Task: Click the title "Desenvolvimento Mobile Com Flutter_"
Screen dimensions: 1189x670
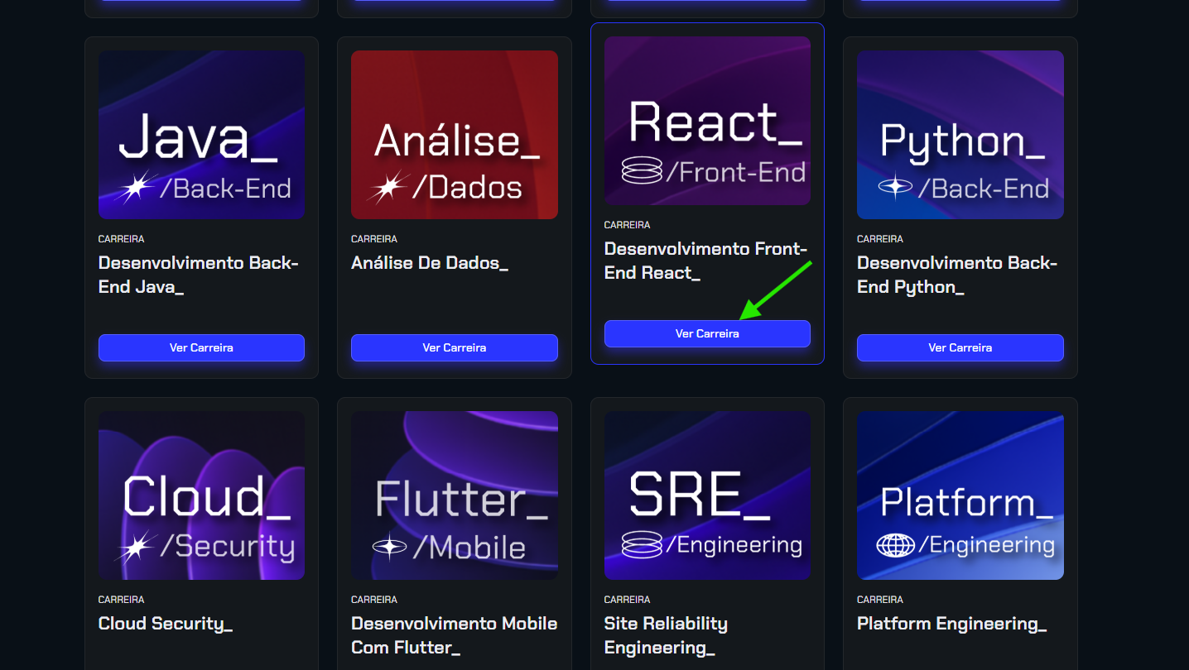Action: tap(455, 635)
